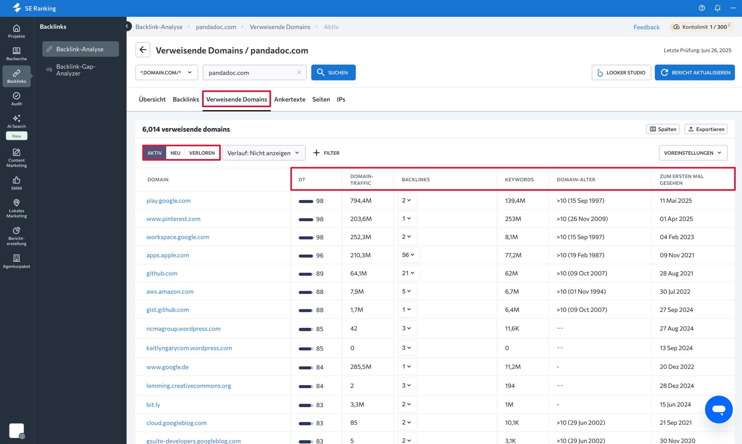The height and width of the screenshot is (444, 742).
Task: Open Lokales Marketing in the sidebar
Action: click(17, 209)
